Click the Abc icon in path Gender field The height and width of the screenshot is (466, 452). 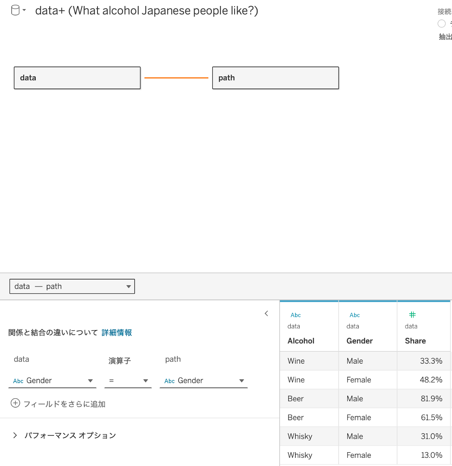[169, 381]
